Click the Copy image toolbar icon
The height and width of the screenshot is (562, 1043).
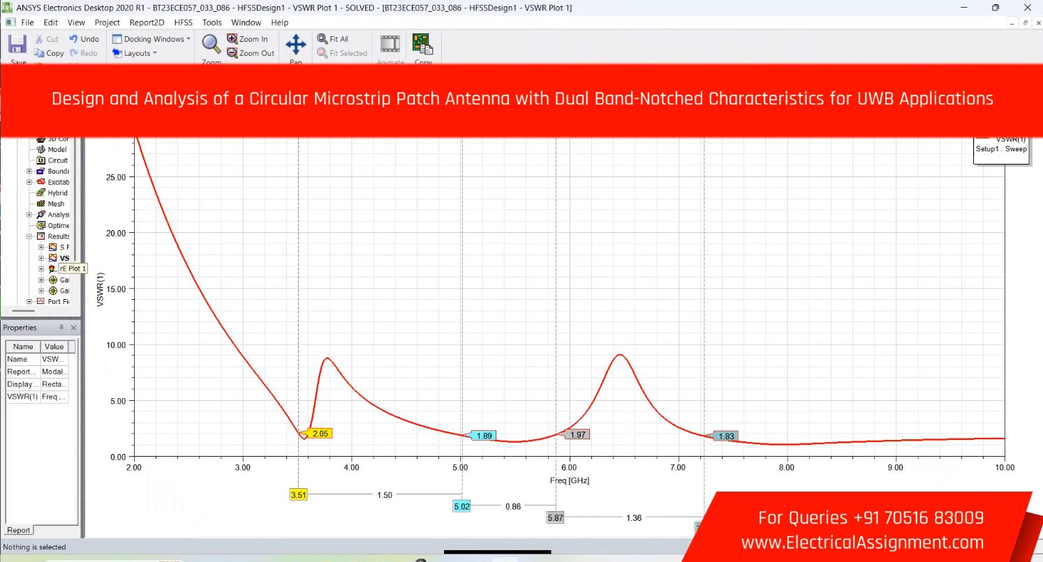(x=422, y=45)
